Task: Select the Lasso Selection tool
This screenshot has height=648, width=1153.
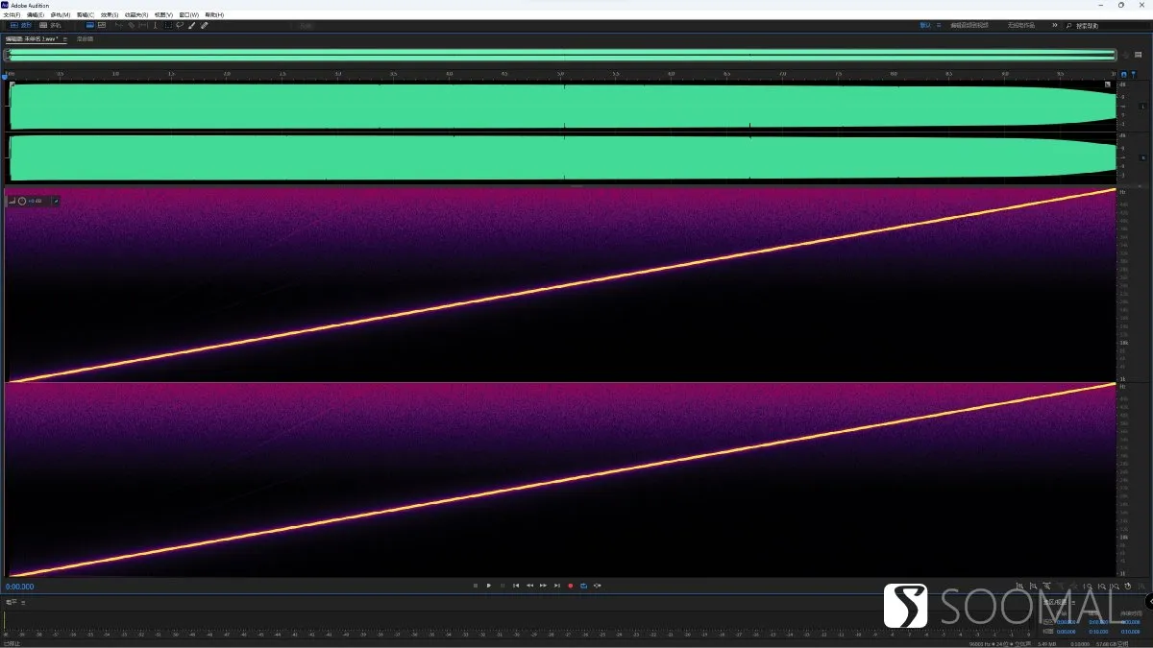Action: coord(180,25)
